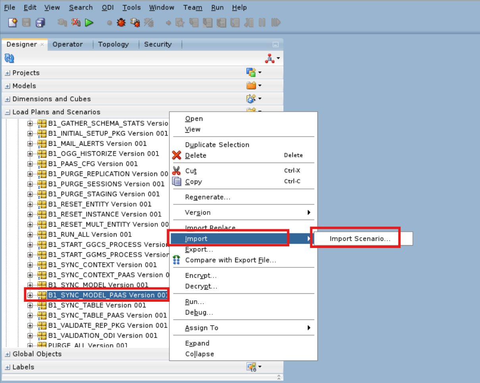The width and height of the screenshot is (480, 383).
Task: Open the File menu
Action: tap(10, 8)
